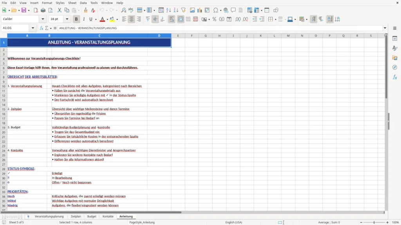
Task: Open font size dropdown
Action: [x=67, y=19]
